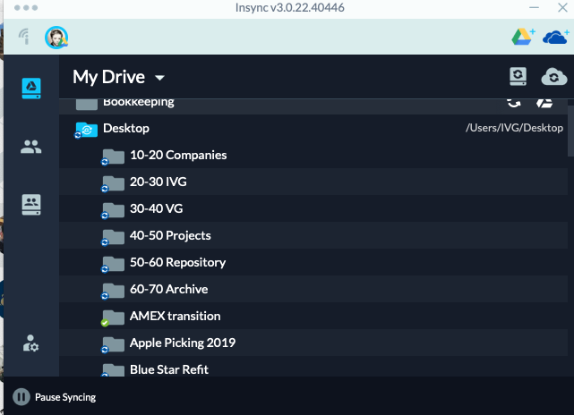Click the Bookkeeping row sync icon
Image resolution: width=574 pixels, height=415 pixels.
point(514,103)
